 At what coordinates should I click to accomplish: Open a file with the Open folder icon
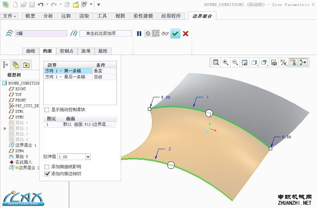[24, 5]
